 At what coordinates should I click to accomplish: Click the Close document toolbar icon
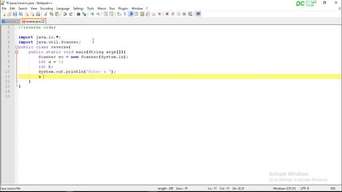point(27,14)
